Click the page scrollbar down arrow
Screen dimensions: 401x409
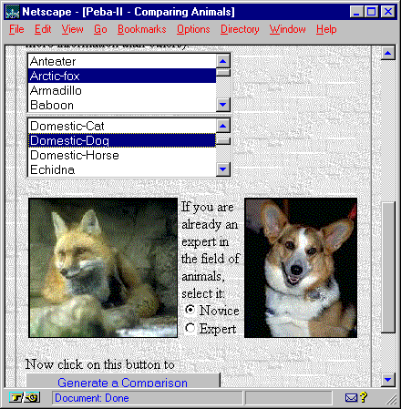[387, 379]
